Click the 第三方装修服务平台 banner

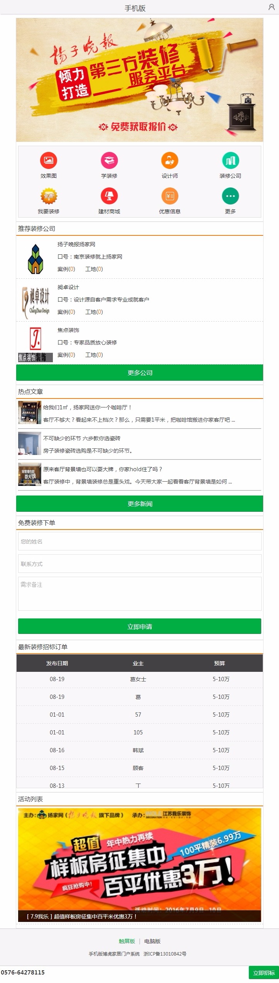pyautogui.click(x=140, y=80)
